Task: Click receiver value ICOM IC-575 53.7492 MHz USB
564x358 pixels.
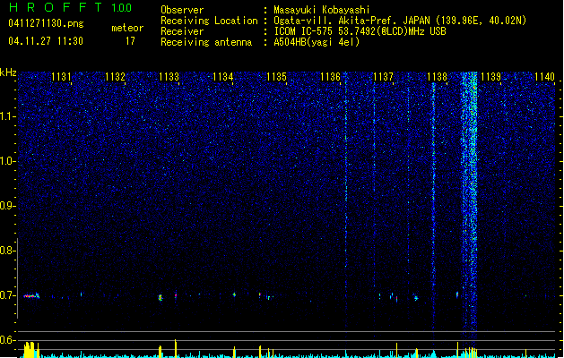Action: 360,31
